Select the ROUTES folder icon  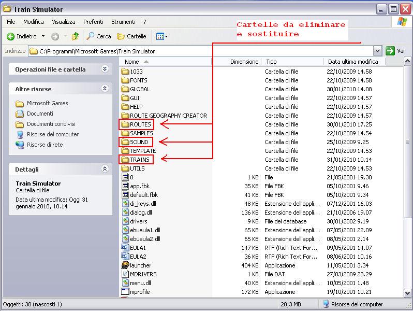point(125,124)
